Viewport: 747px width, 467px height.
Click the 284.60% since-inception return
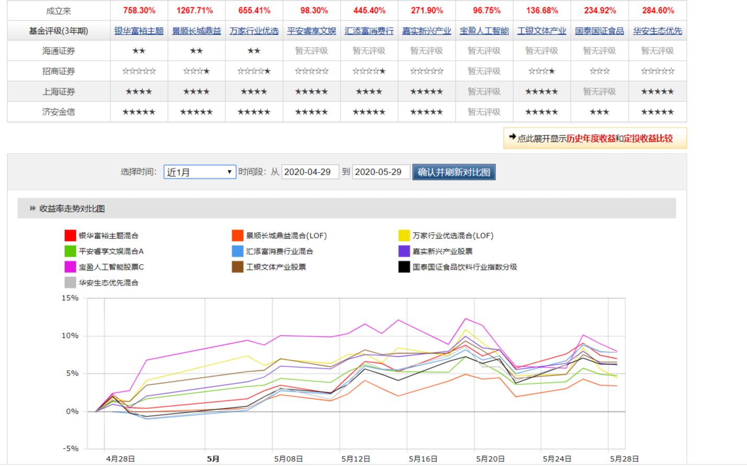point(658,10)
